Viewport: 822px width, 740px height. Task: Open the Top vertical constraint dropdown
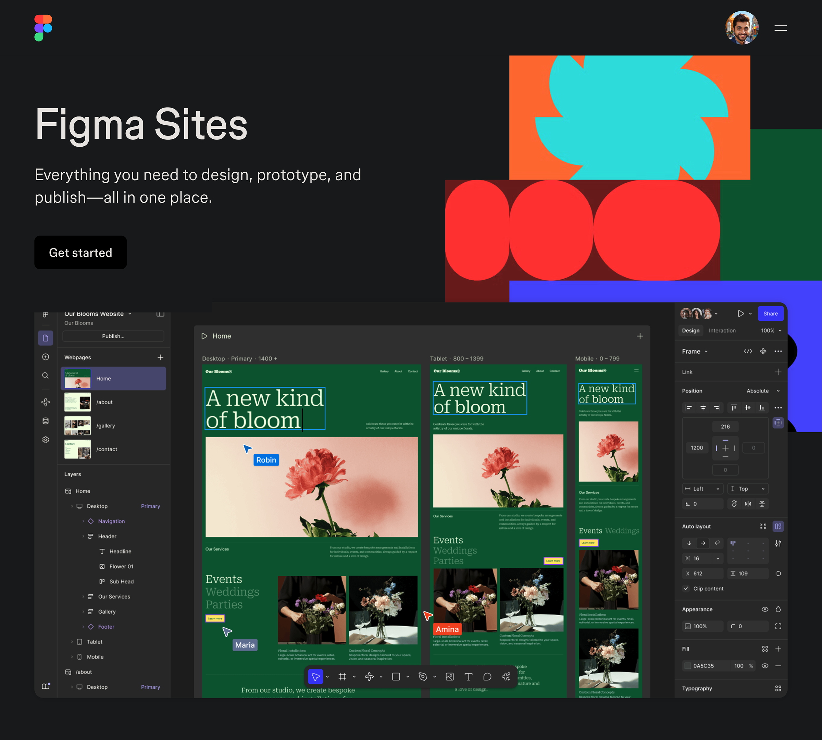pyautogui.click(x=748, y=489)
